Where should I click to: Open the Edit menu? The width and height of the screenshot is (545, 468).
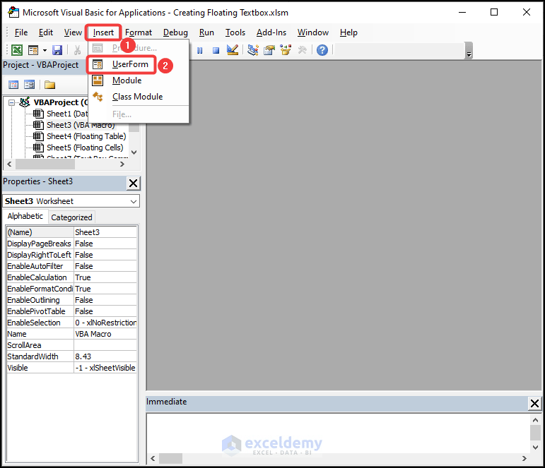(x=46, y=32)
